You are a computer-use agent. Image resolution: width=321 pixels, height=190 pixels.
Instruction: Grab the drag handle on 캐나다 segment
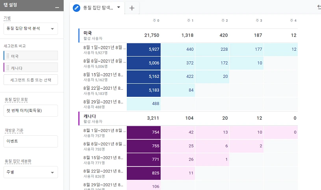[x=8, y=68]
